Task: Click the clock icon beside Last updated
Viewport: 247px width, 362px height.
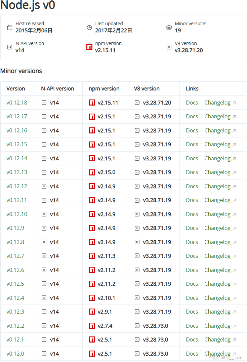Action: point(89,28)
